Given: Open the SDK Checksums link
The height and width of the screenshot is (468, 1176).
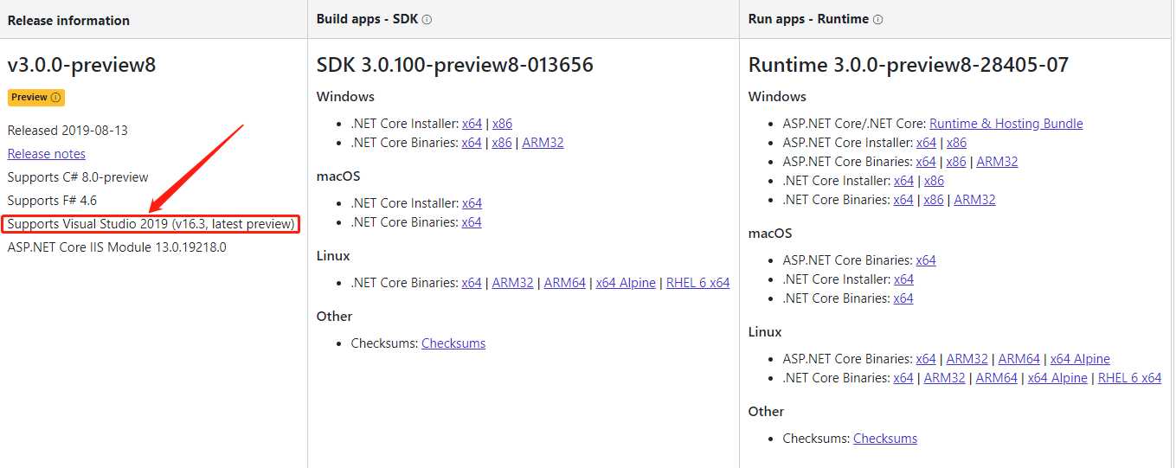Looking at the screenshot, I should point(453,343).
